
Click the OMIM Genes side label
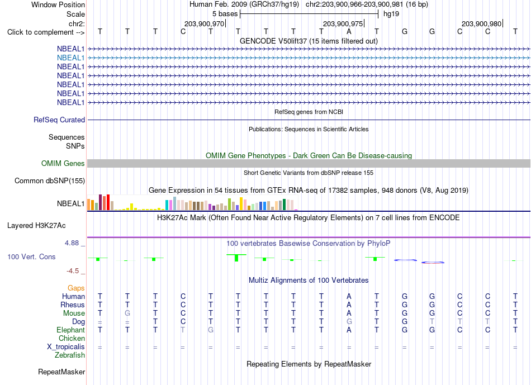pos(63,164)
